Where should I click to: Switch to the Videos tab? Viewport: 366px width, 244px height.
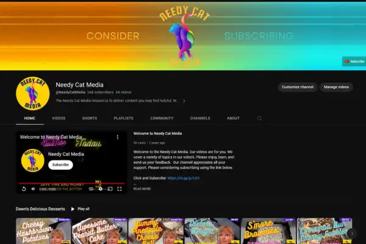(x=59, y=118)
